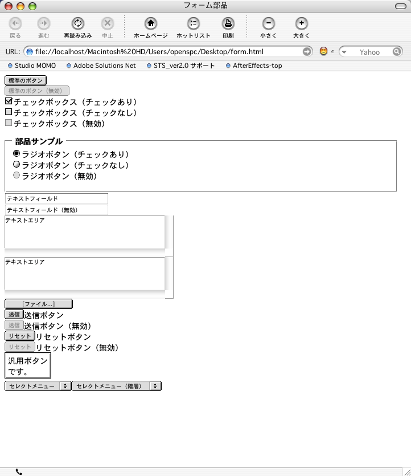This screenshot has height=476, width=411.
Task: Open the セレクトメニュー（階層） dropdown
Action: [x=117, y=386]
